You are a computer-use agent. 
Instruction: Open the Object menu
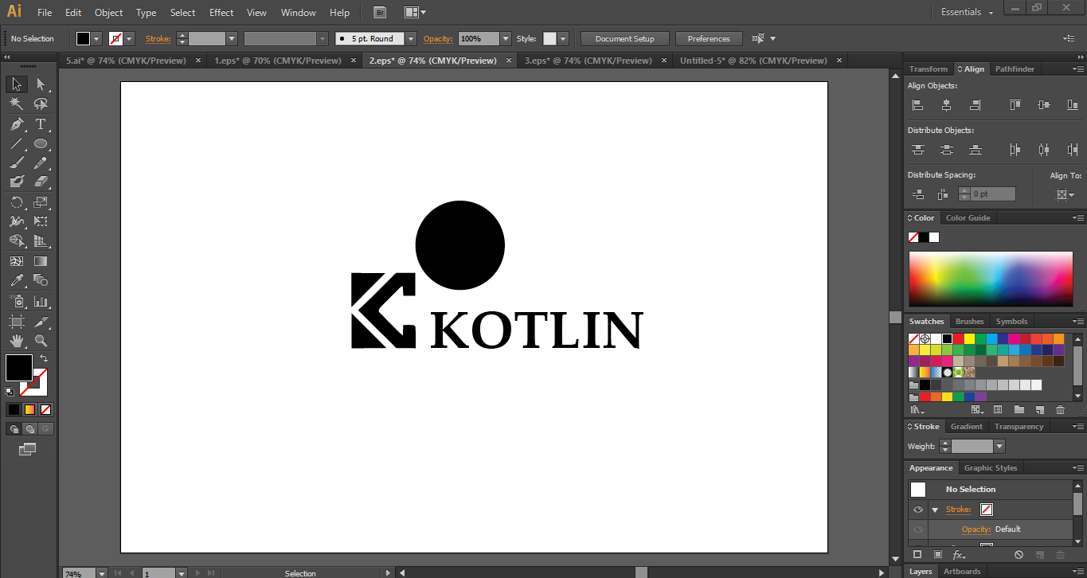click(x=108, y=13)
